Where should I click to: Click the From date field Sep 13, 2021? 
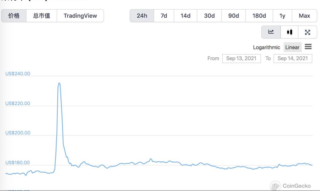[x=241, y=58]
